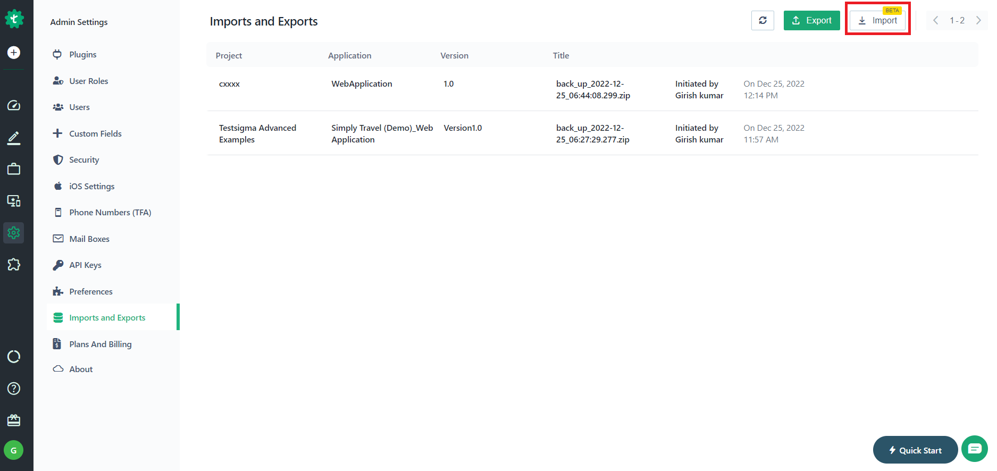997x471 pixels.
Task: Click the Import BETA button
Action: [877, 20]
